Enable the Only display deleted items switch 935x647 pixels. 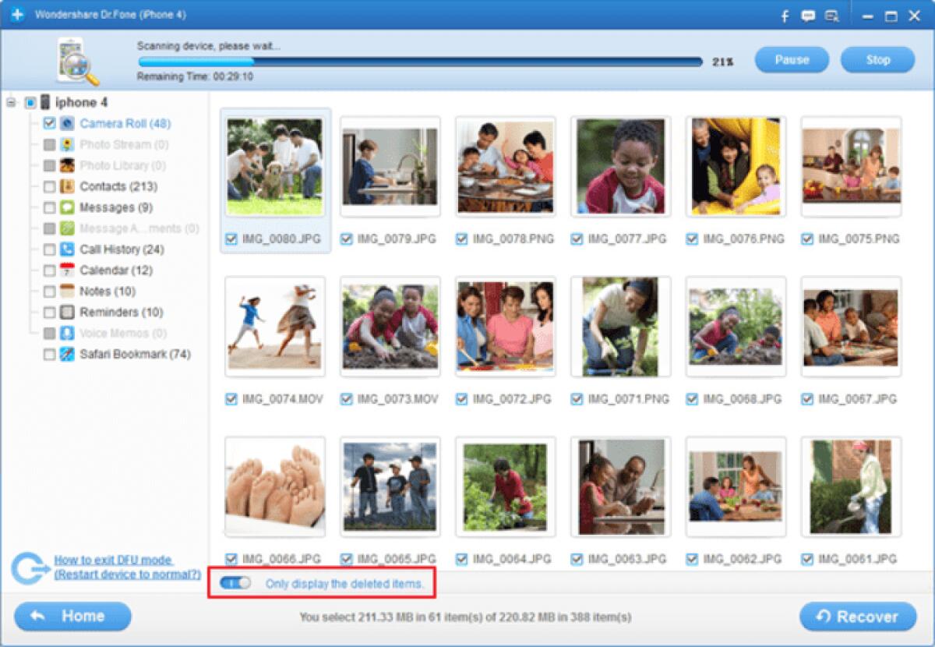pos(235,583)
